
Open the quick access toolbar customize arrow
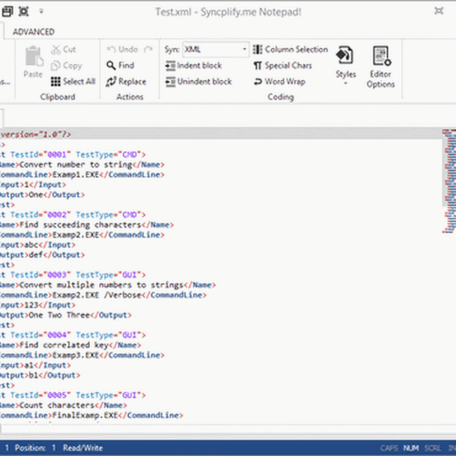(x=41, y=11)
